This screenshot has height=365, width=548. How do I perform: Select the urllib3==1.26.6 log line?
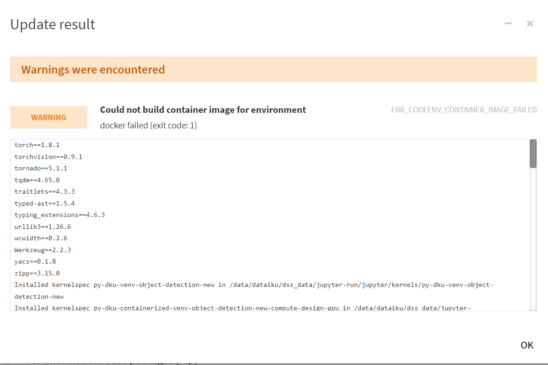[x=43, y=226]
